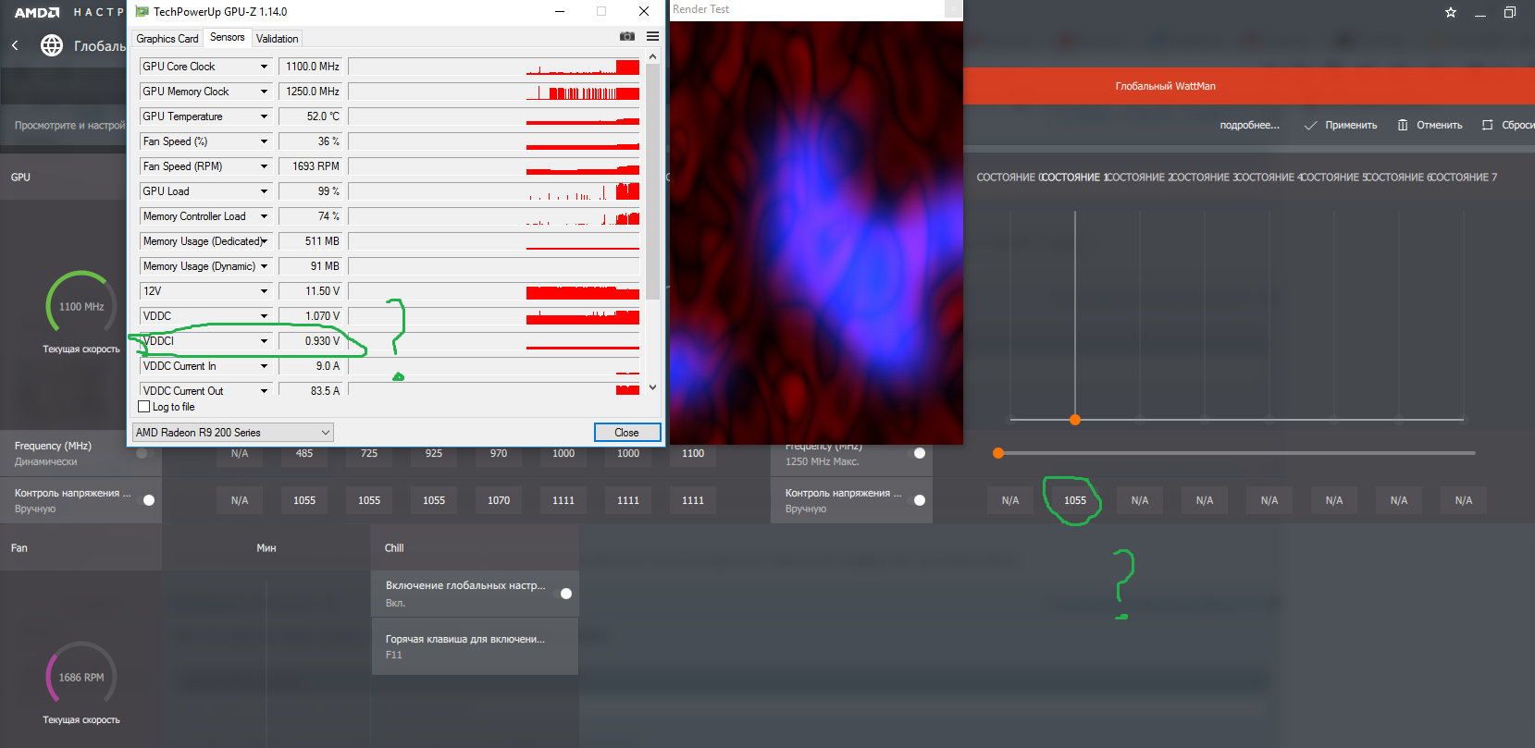Select the orange State 1 graph point

point(1075,420)
